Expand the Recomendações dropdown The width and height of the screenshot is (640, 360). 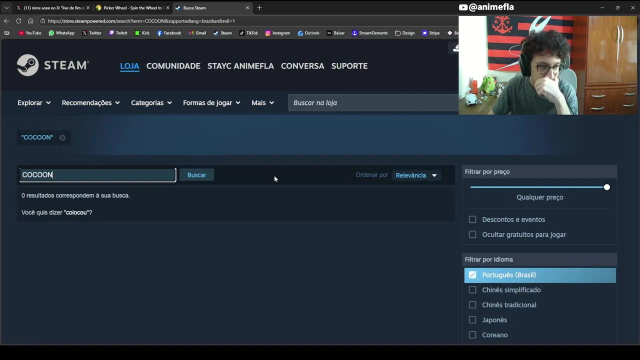[90, 102]
